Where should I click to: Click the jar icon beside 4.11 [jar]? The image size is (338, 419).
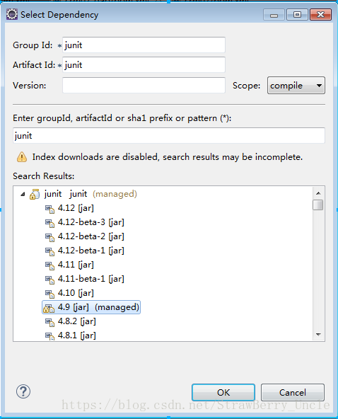pyautogui.click(x=49, y=265)
